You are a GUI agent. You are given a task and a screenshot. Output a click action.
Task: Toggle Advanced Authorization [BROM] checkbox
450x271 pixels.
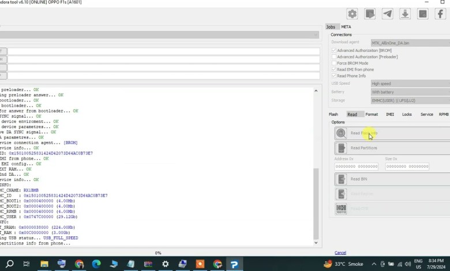pos(334,50)
